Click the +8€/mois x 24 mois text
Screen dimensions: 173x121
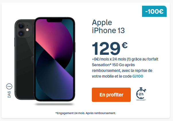click(x=109, y=59)
